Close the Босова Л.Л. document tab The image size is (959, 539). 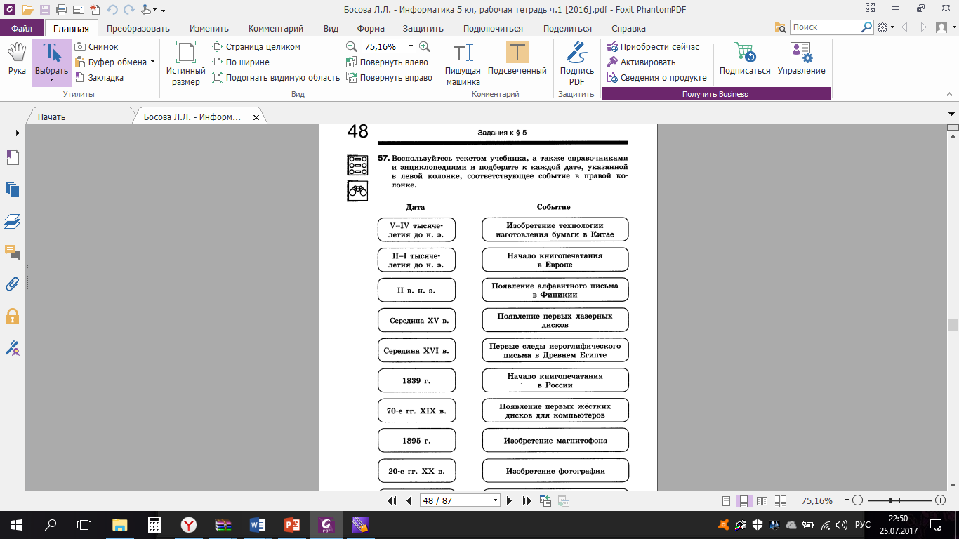pos(256,117)
